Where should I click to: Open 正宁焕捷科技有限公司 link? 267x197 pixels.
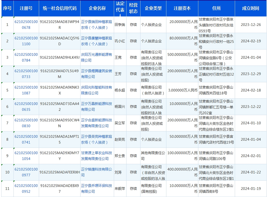tap(96, 172)
